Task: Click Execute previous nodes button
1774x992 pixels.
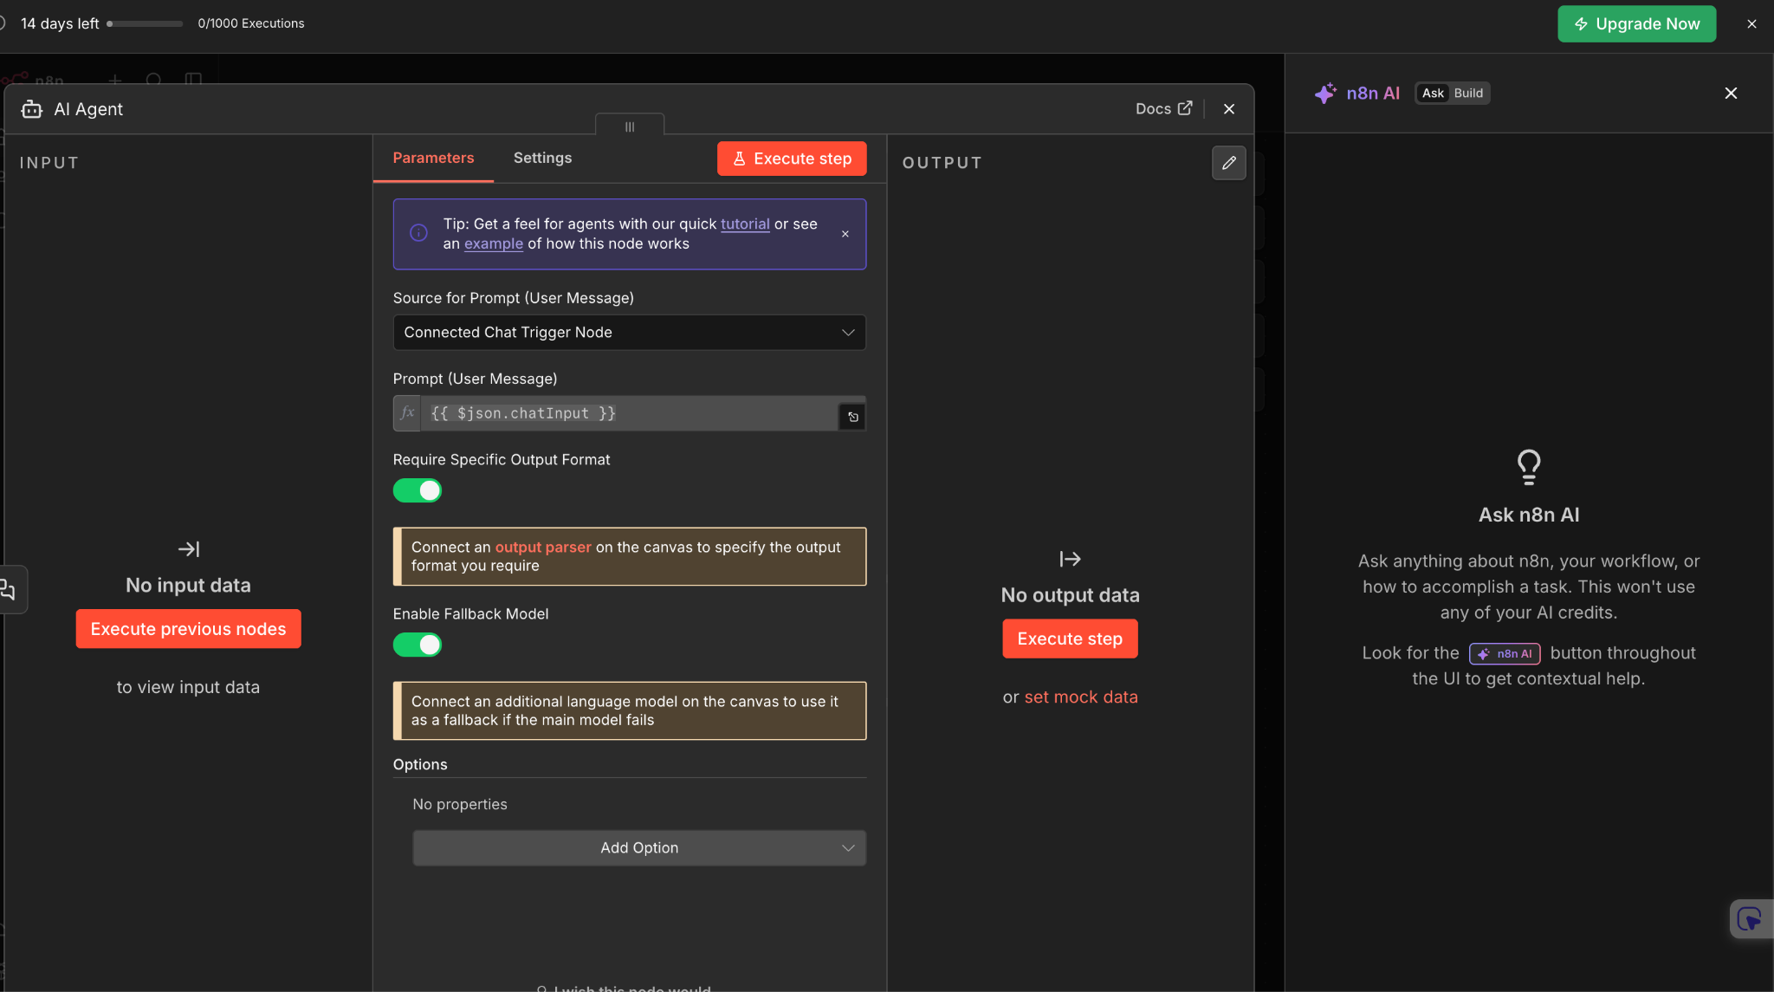Action: click(x=188, y=629)
